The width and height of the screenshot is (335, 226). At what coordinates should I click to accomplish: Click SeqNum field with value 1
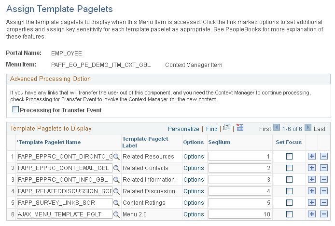[240, 157]
